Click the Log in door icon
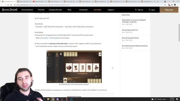Image resolution: width=180 pixels, height=101 pixels. pos(149,10)
